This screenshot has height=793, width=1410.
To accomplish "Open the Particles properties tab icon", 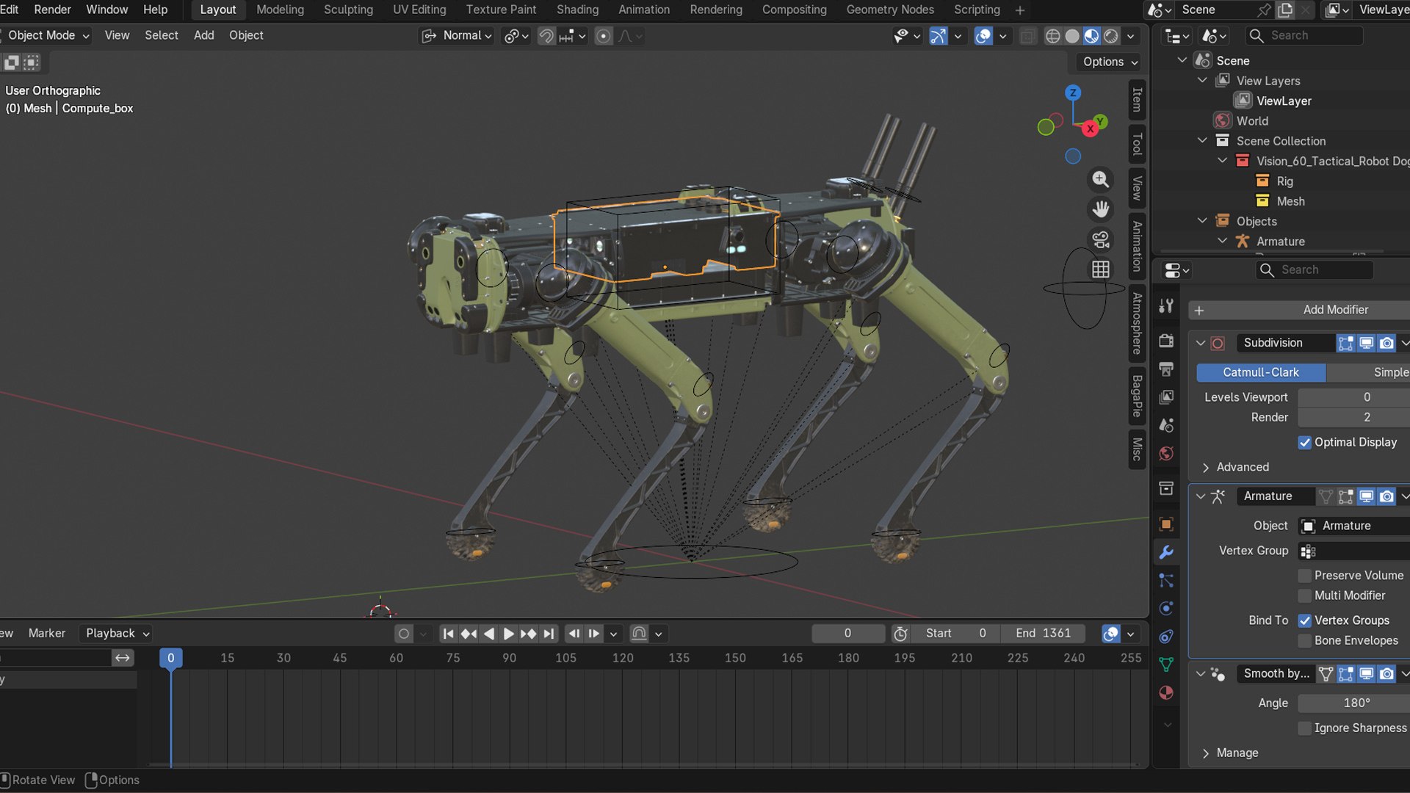I will coord(1166,580).
